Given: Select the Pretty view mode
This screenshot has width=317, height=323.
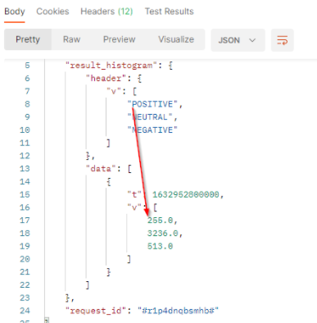Looking at the screenshot, I should tap(28, 39).
